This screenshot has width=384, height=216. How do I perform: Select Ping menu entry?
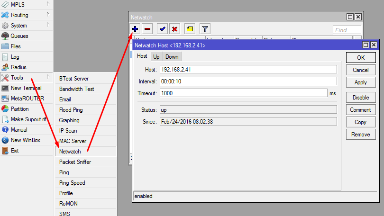click(85, 172)
